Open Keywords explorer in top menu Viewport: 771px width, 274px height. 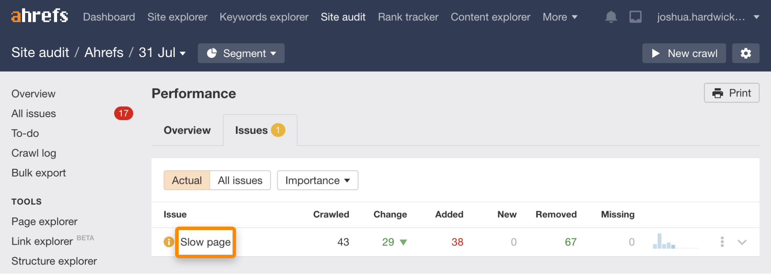pos(264,17)
